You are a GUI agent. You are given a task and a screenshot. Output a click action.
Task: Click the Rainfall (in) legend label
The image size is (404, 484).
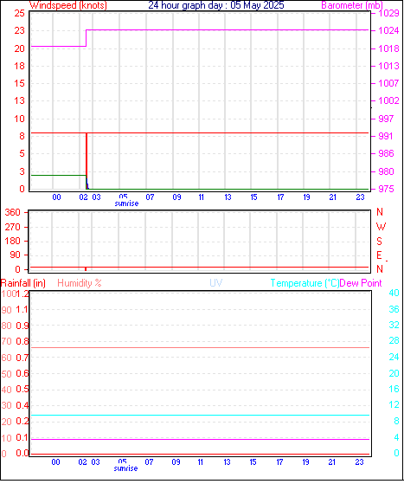(x=23, y=283)
